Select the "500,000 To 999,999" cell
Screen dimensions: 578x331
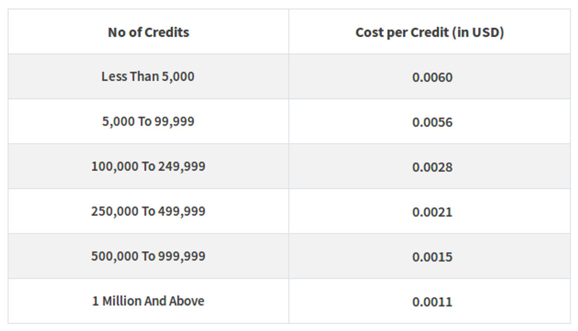148,256
